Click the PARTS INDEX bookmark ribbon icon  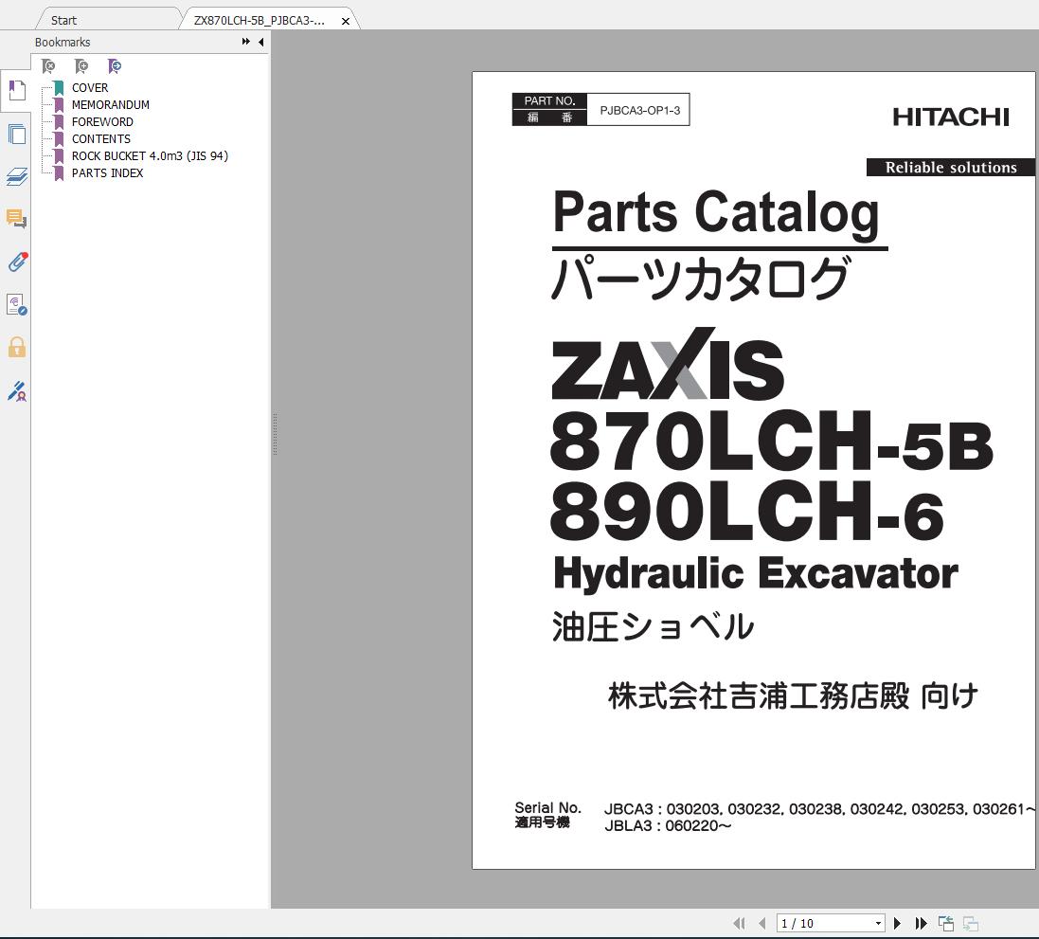click(x=59, y=173)
